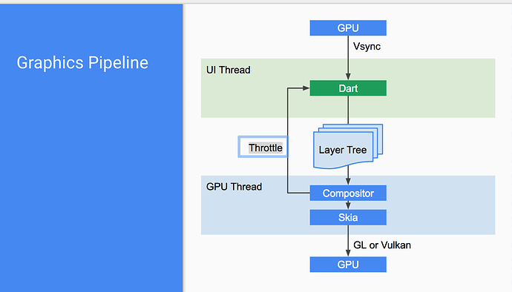Select the highlighted Throttle text box

click(263, 147)
